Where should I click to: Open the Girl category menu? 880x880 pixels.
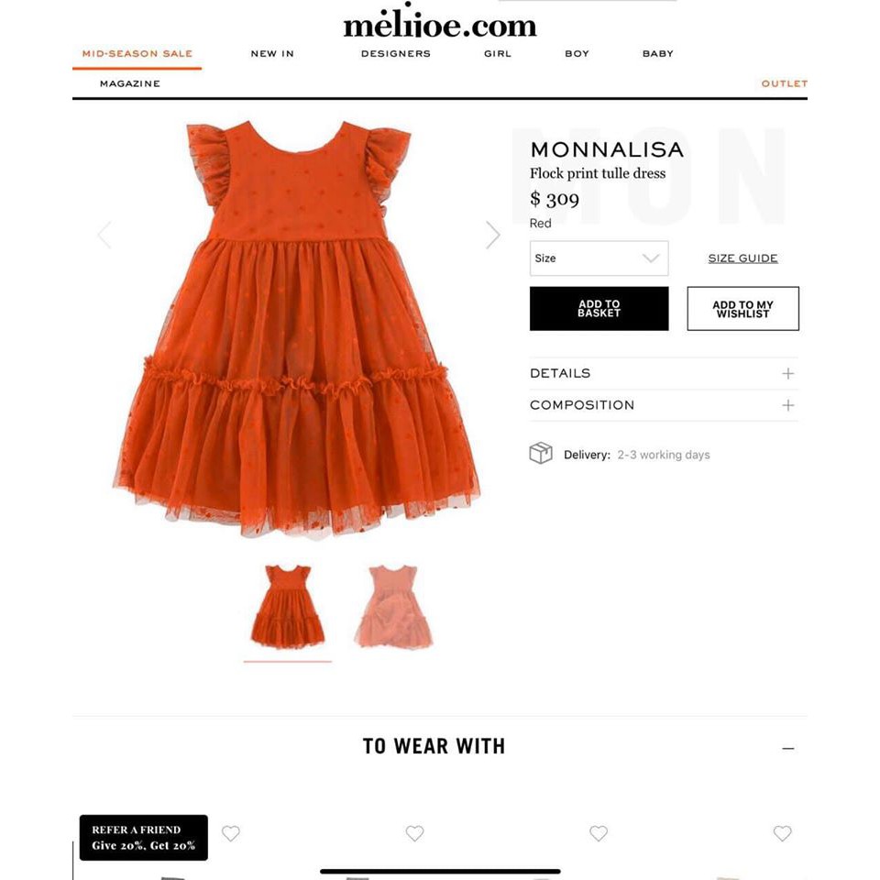[x=498, y=54]
